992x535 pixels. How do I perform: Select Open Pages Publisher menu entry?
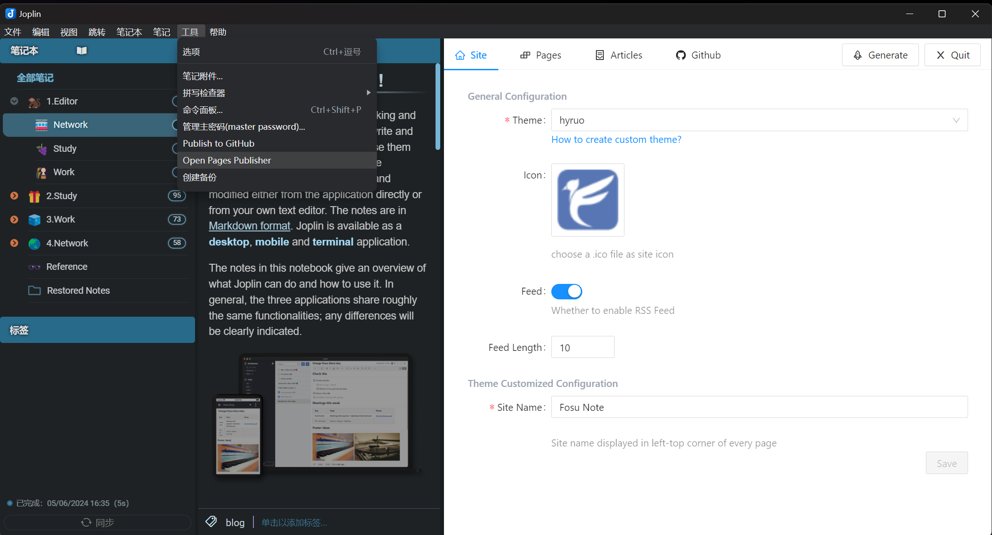point(227,159)
